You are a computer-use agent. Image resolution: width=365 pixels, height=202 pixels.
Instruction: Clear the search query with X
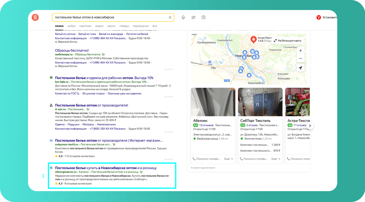[170, 17]
